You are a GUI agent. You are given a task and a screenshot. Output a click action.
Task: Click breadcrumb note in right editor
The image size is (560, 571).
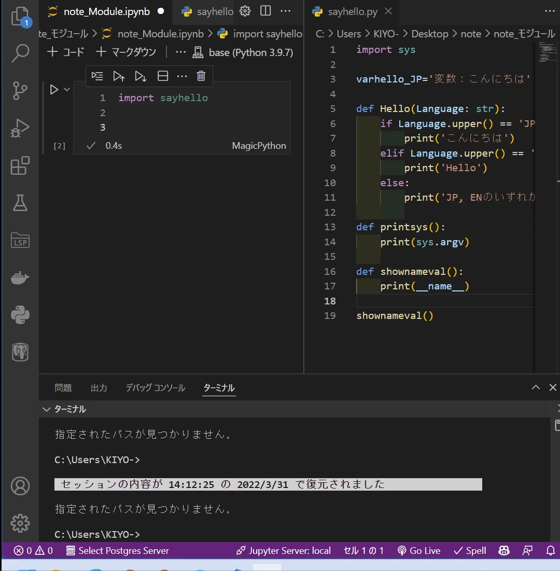pos(471,34)
